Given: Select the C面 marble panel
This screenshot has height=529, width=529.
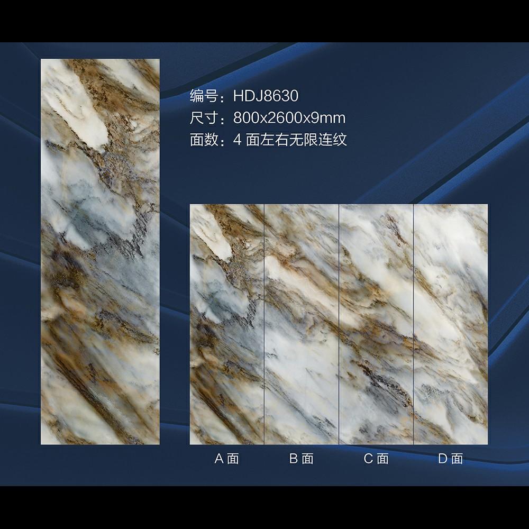Looking at the screenshot, I should [376, 324].
